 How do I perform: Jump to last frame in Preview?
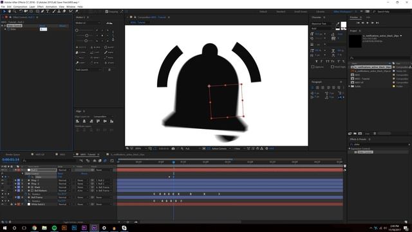coord(377,23)
